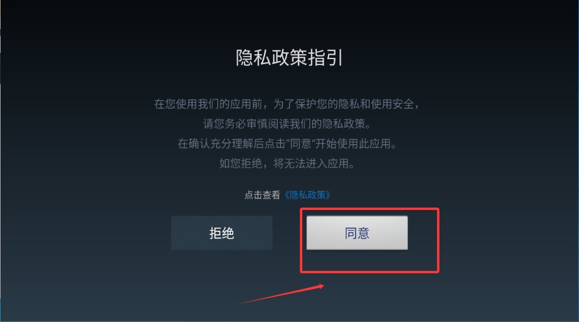
Task: Agree to the privacy policy with 同意
Action: 357,233
